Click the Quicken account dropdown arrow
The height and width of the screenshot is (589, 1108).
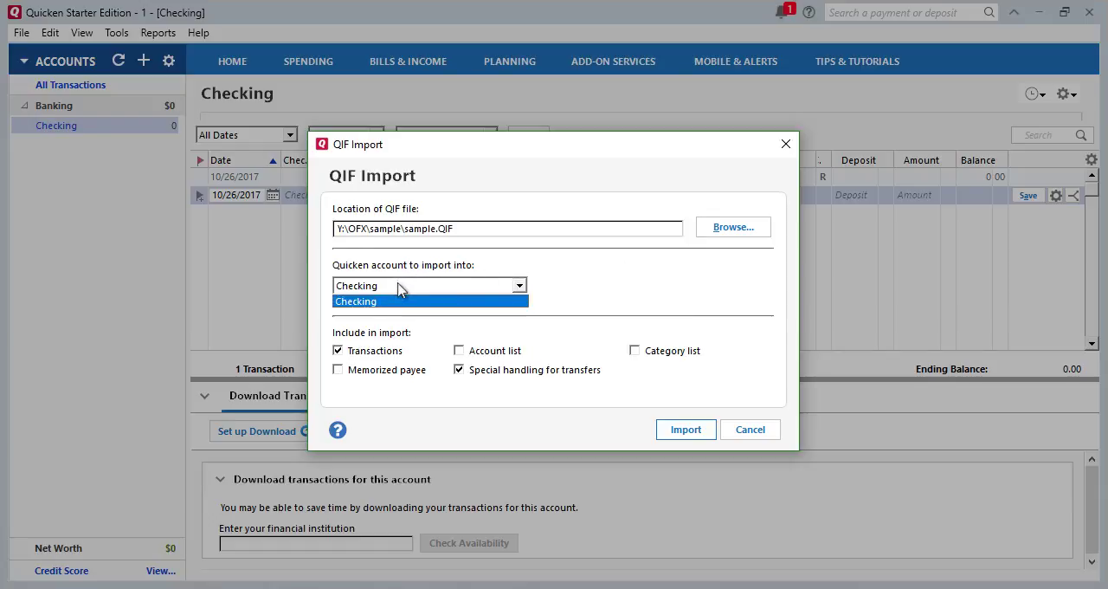(x=519, y=286)
